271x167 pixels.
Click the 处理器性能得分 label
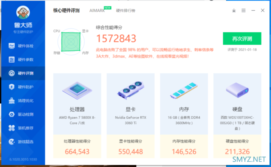point(77,141)
